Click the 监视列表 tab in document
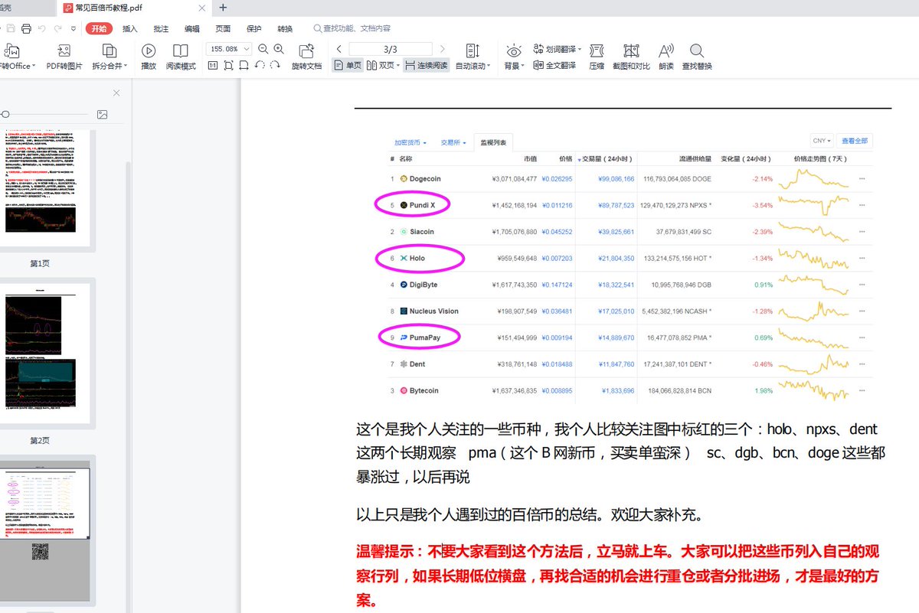 point(494,142)
